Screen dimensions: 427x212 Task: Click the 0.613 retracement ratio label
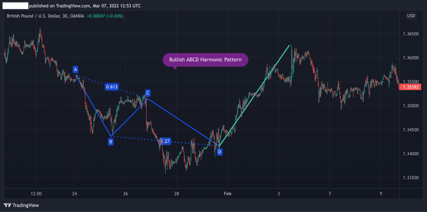click(111, 87)
